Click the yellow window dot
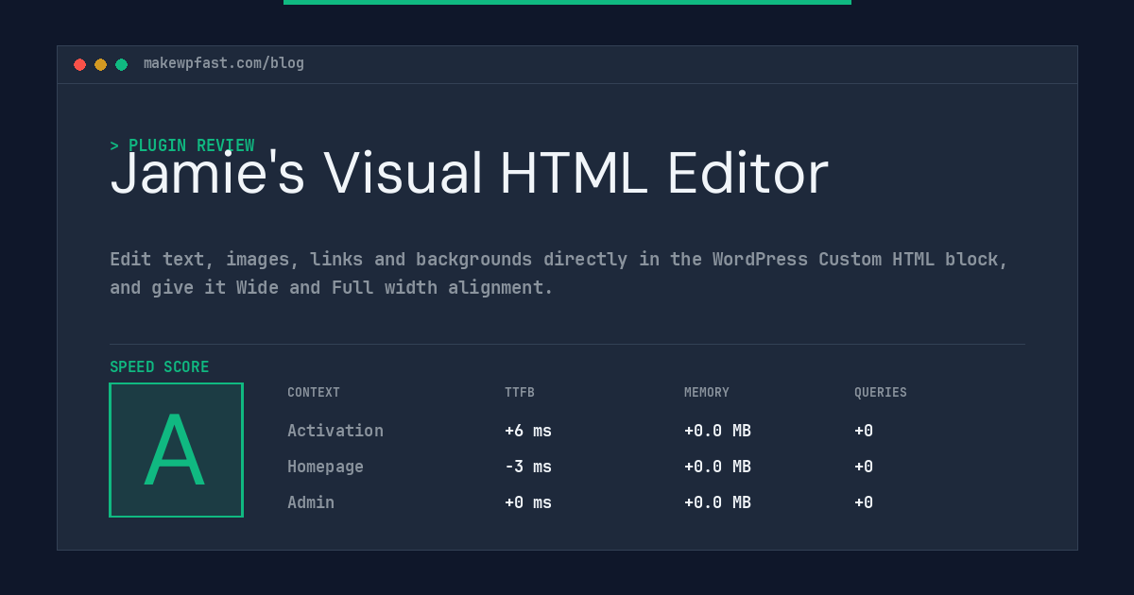The width and height of the screenshot is (1134, 595). [x=100, y=64]
